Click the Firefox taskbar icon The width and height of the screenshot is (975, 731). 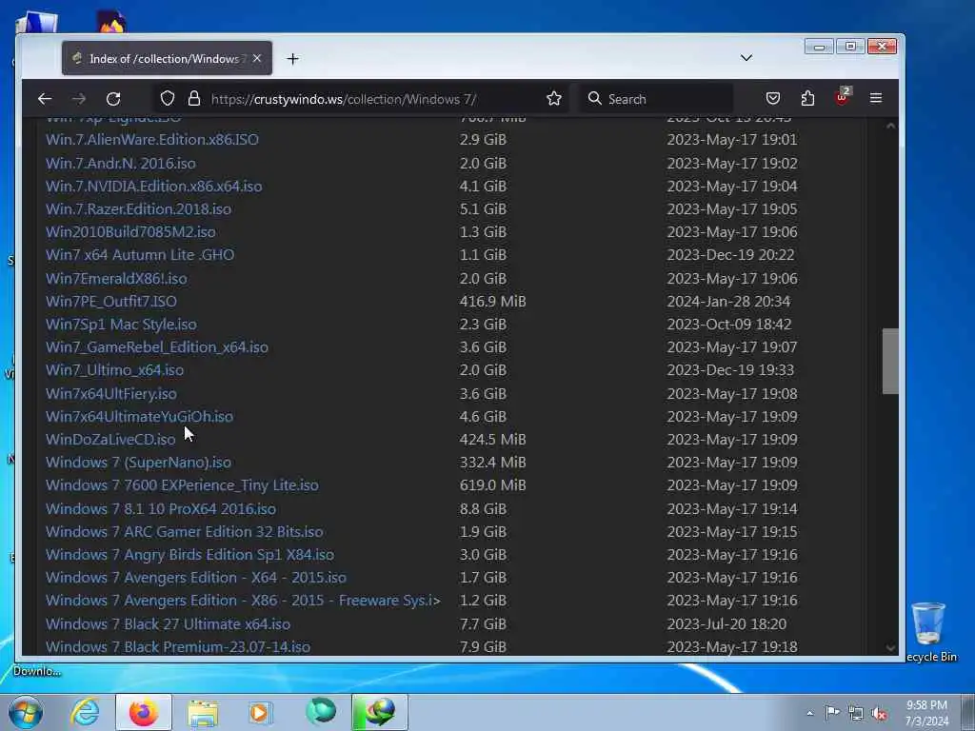pyautogui.click(x=144, y=712)
